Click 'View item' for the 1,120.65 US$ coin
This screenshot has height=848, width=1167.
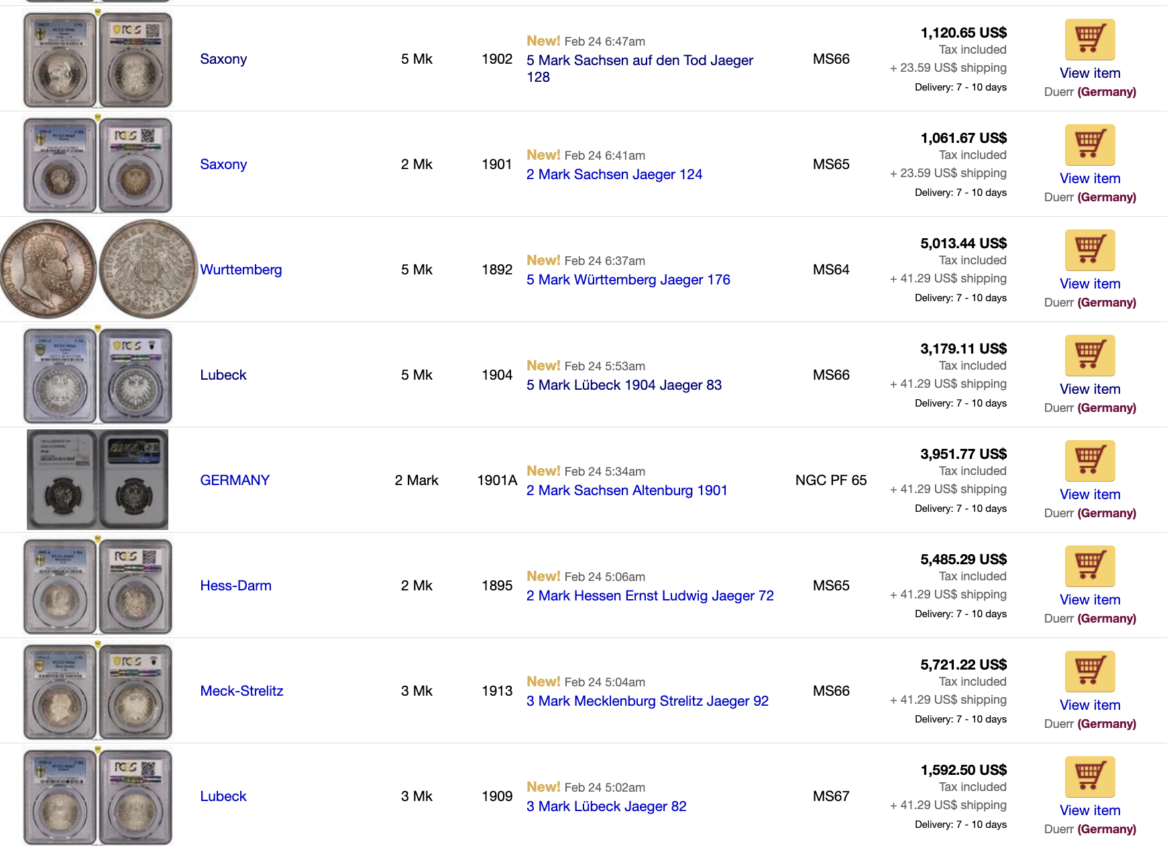click(x=1090, y=73)
